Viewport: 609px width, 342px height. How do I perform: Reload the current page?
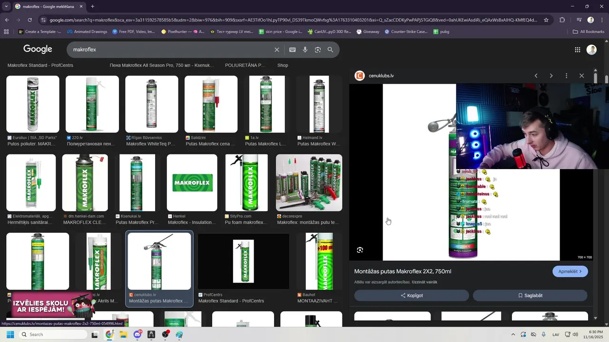coord(29,20)
